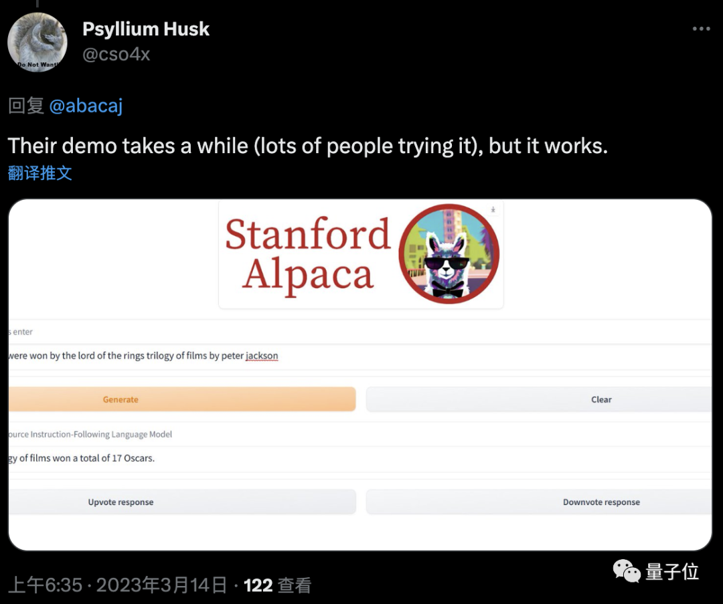Click the red Stanford Alpaca title text
The width and height of the screenshot is (723, 604).
tap(307, 254)
